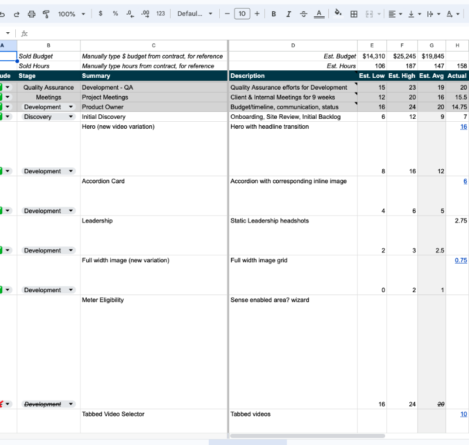The width and height of the screenshot is (469, 445).
Task: Toggle strikethrough formatting
Action: (303, 14)
